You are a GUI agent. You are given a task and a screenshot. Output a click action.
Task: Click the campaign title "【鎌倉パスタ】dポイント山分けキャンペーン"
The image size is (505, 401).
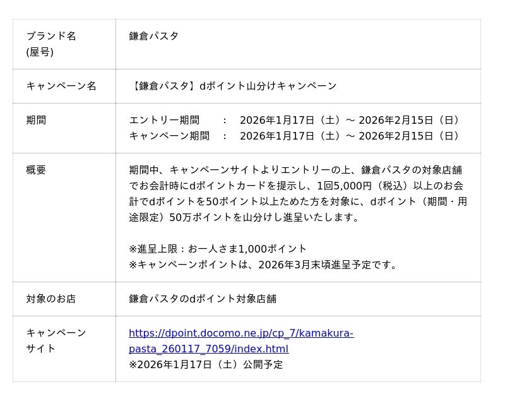click(233, 86)
